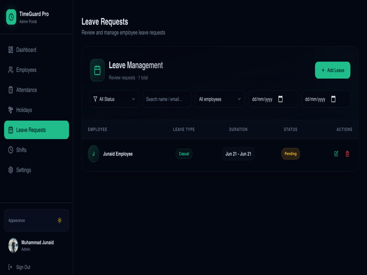Click the DURATION column header
The image size is (367, 275).
click(238, 129)
